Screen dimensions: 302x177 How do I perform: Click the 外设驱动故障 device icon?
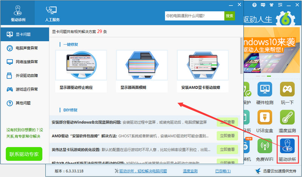(x=9, y=76)
